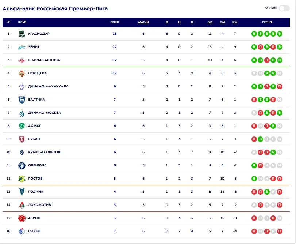Open the ФАКЕЛ club link
296x244 pixels.
pos(34,231)
